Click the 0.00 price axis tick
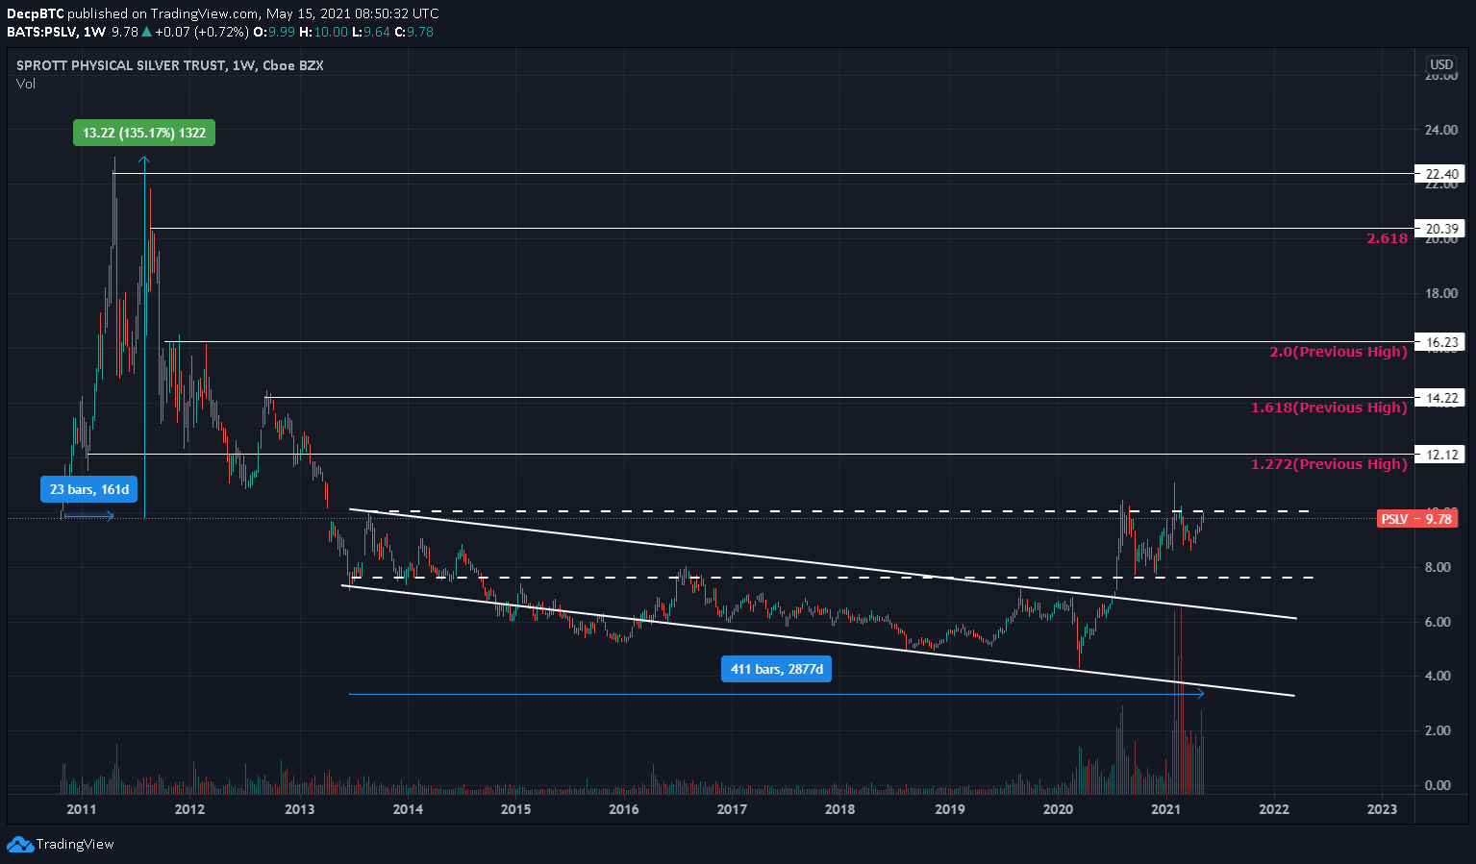1476x864 pixels. 1438,785
